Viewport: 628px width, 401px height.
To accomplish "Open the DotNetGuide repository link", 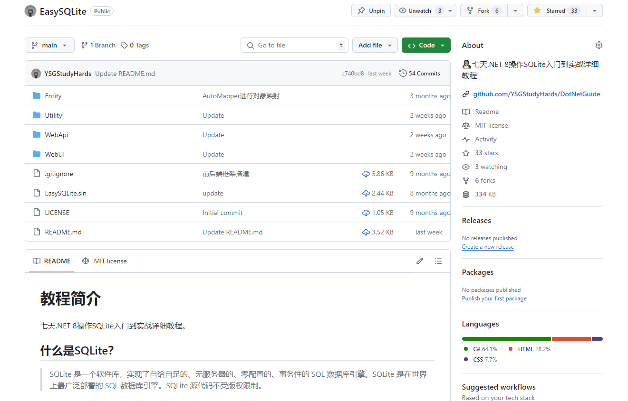I will pyautogui.click(x=536, y=94).
